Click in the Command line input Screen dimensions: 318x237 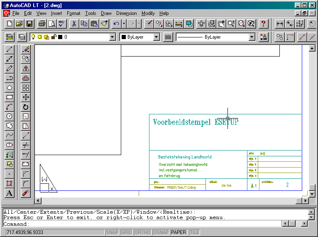click(x=142, y=224)
